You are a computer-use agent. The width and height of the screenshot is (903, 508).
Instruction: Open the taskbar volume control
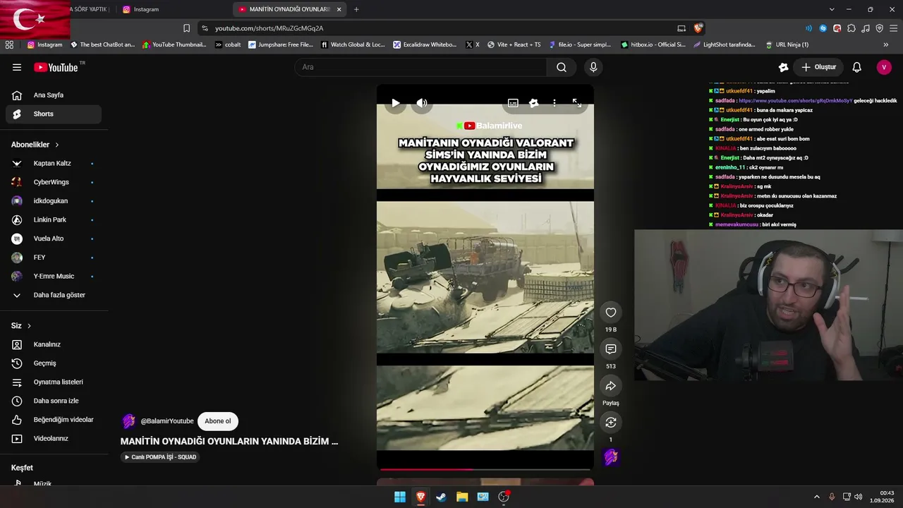[859, 497]
